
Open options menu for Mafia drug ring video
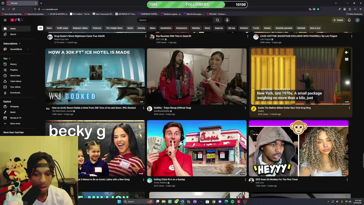(x=349, y=108)
